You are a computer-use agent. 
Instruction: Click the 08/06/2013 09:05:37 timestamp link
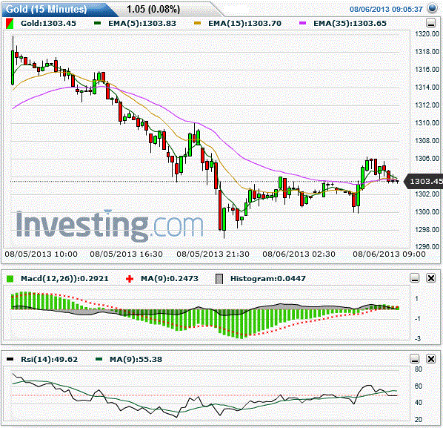point(386,10)
